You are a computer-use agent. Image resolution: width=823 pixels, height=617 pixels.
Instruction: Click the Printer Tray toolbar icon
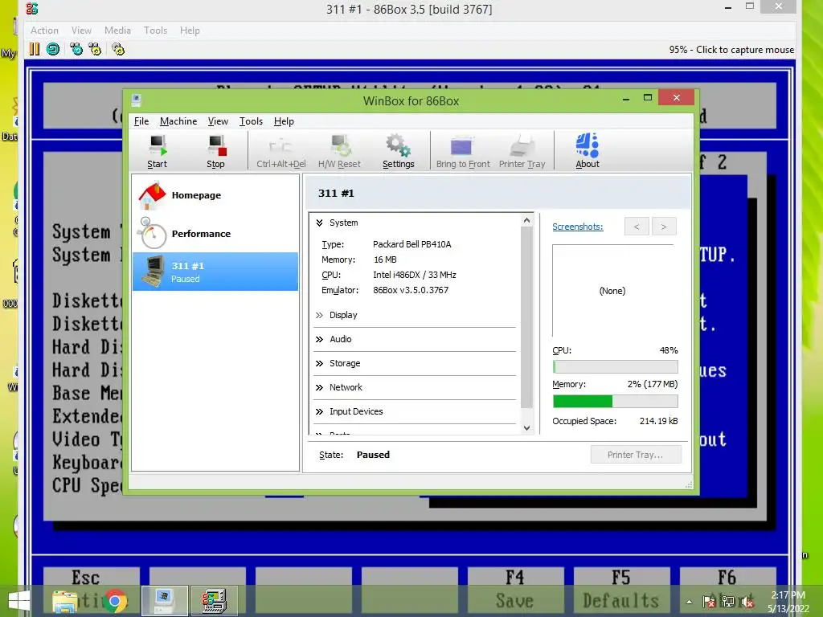[x=522, y=151]
